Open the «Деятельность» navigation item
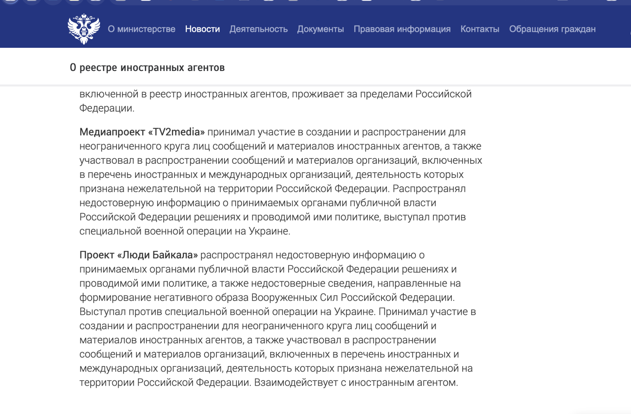This screenshot has height=414, width=631. (x=258, y=29)
